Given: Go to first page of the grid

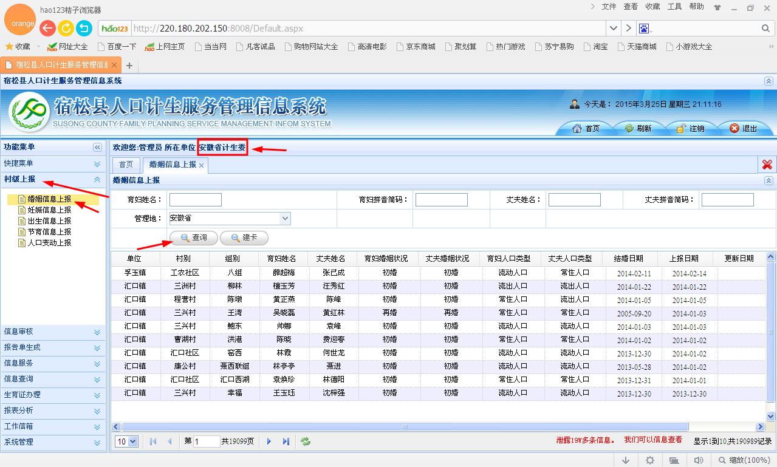Looking at the screenshot, I should (x=153, y=441).
